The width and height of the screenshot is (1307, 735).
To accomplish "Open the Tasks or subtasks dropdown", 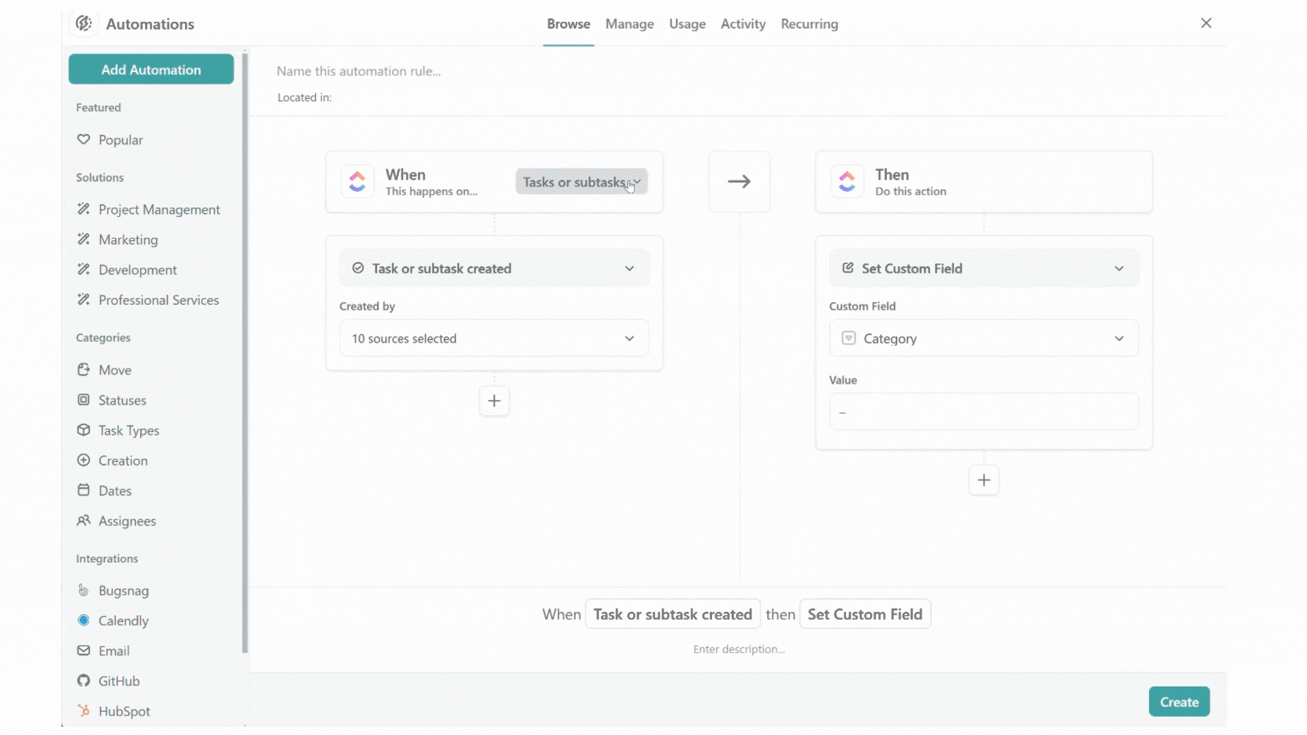I will [581, 182].
